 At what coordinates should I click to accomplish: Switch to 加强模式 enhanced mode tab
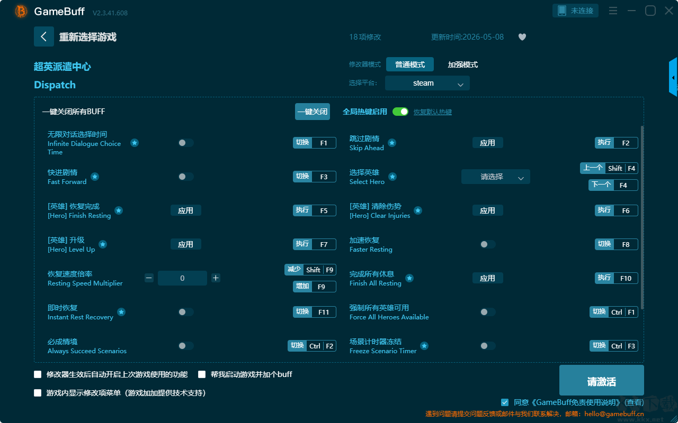463,65
